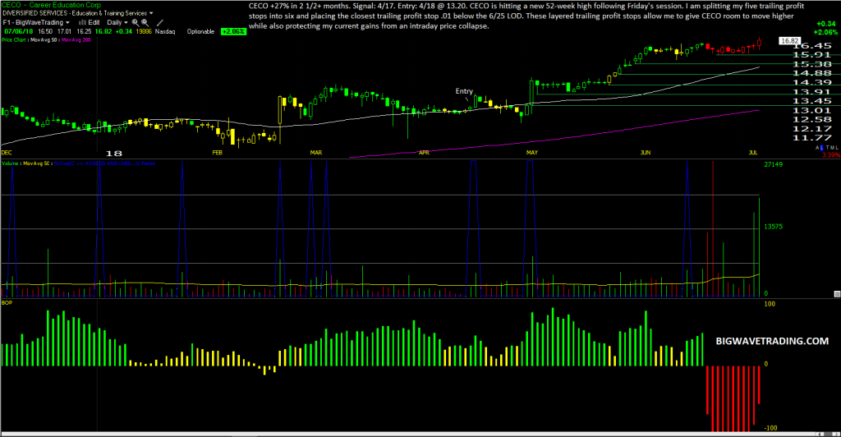Click the red 3.39% value
The height and width of the screenshot is (437, 841).
coord(831,155)
